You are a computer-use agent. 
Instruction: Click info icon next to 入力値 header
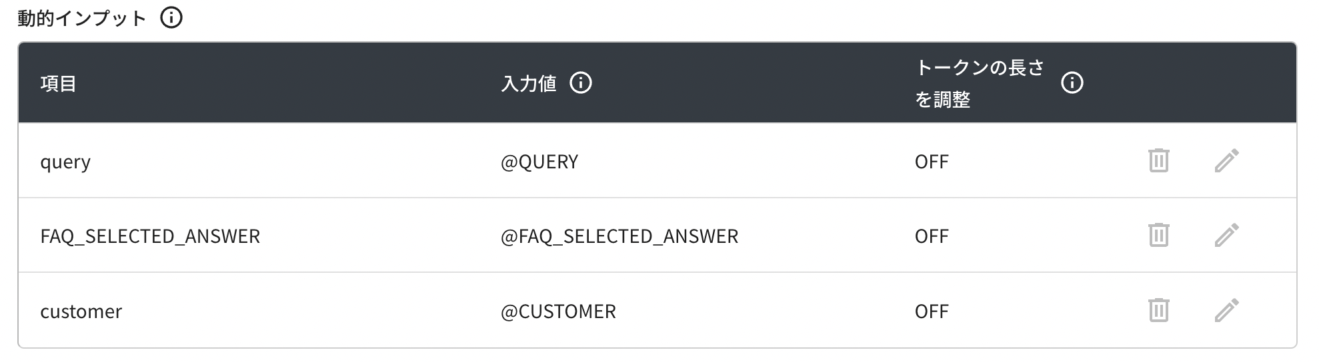pos(581,83)
